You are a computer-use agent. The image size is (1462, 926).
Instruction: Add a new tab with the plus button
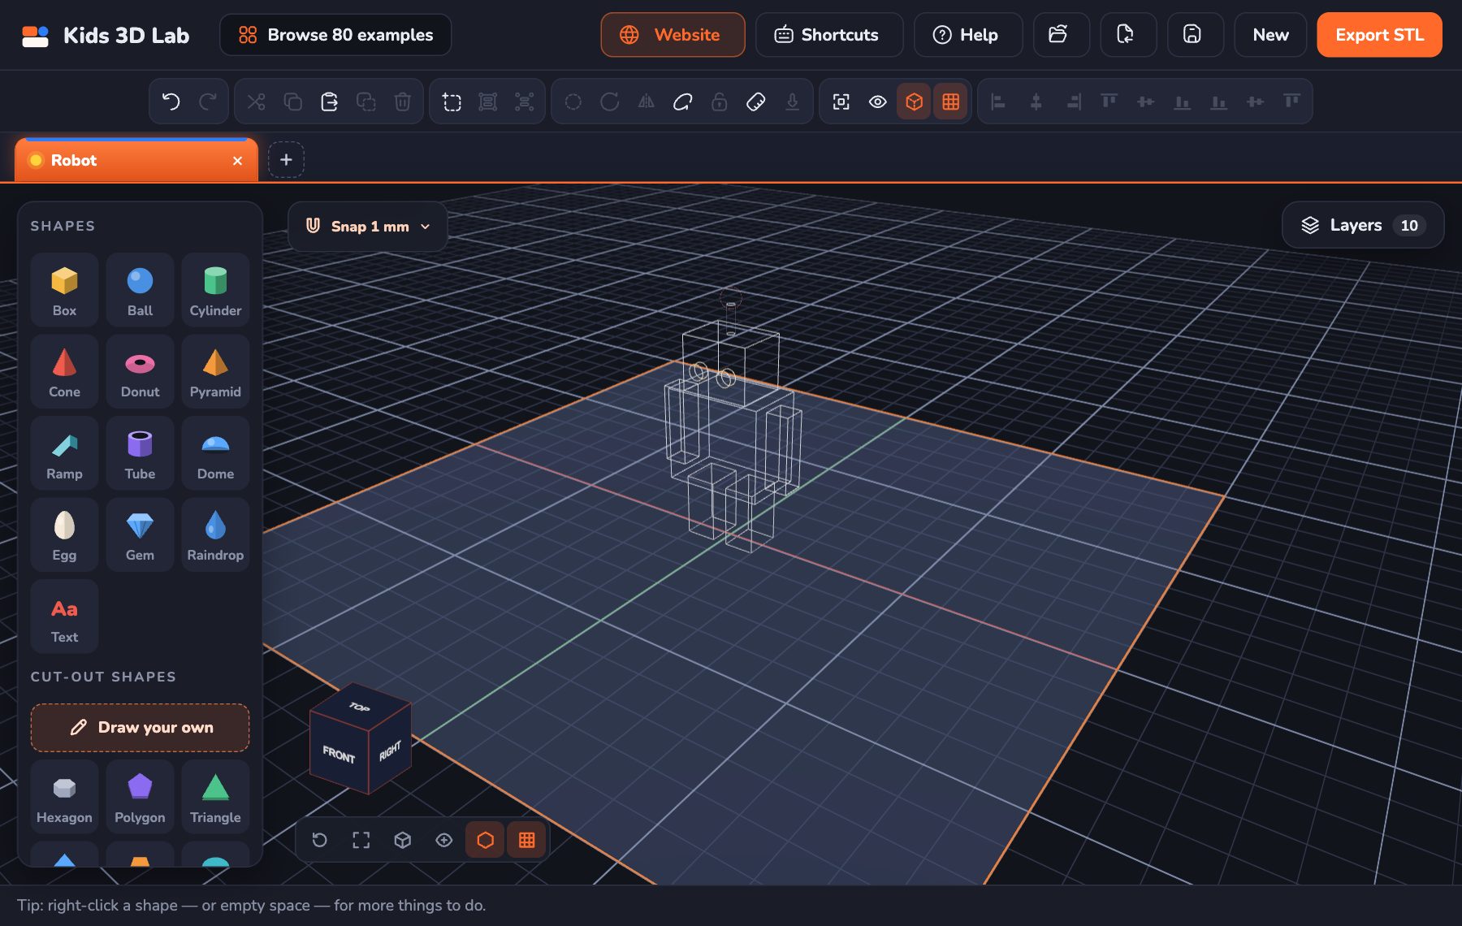286,160
